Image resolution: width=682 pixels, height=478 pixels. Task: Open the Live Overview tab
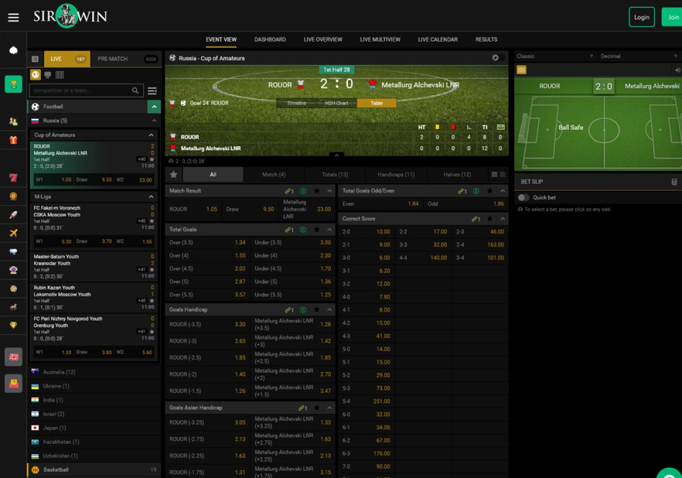point(323,40)
